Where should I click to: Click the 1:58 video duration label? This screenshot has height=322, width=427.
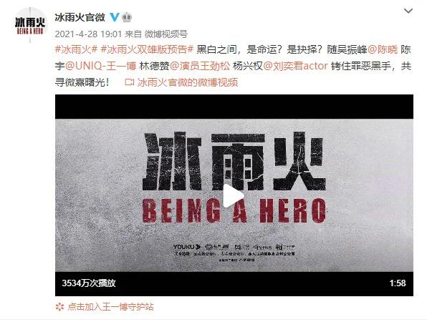click(x=398, y=283)
